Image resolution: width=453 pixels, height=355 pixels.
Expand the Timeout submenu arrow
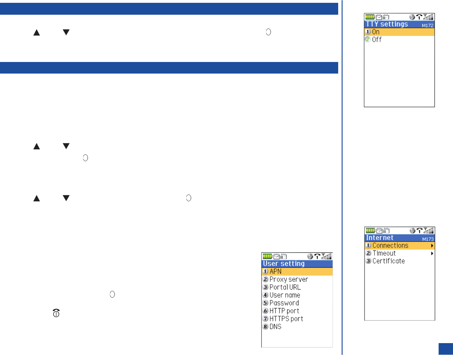coord(432,254)
